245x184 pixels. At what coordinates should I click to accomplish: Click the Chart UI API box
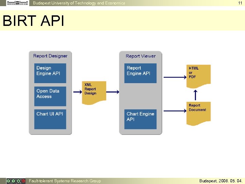pyautogui.click(x=50, y=119)
